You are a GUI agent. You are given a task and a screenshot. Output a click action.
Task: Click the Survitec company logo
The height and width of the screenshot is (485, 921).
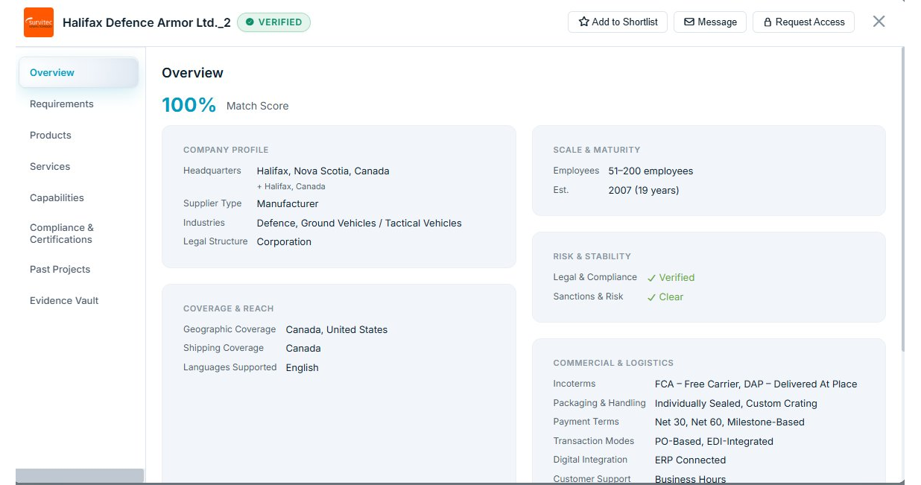coord(39,22)
